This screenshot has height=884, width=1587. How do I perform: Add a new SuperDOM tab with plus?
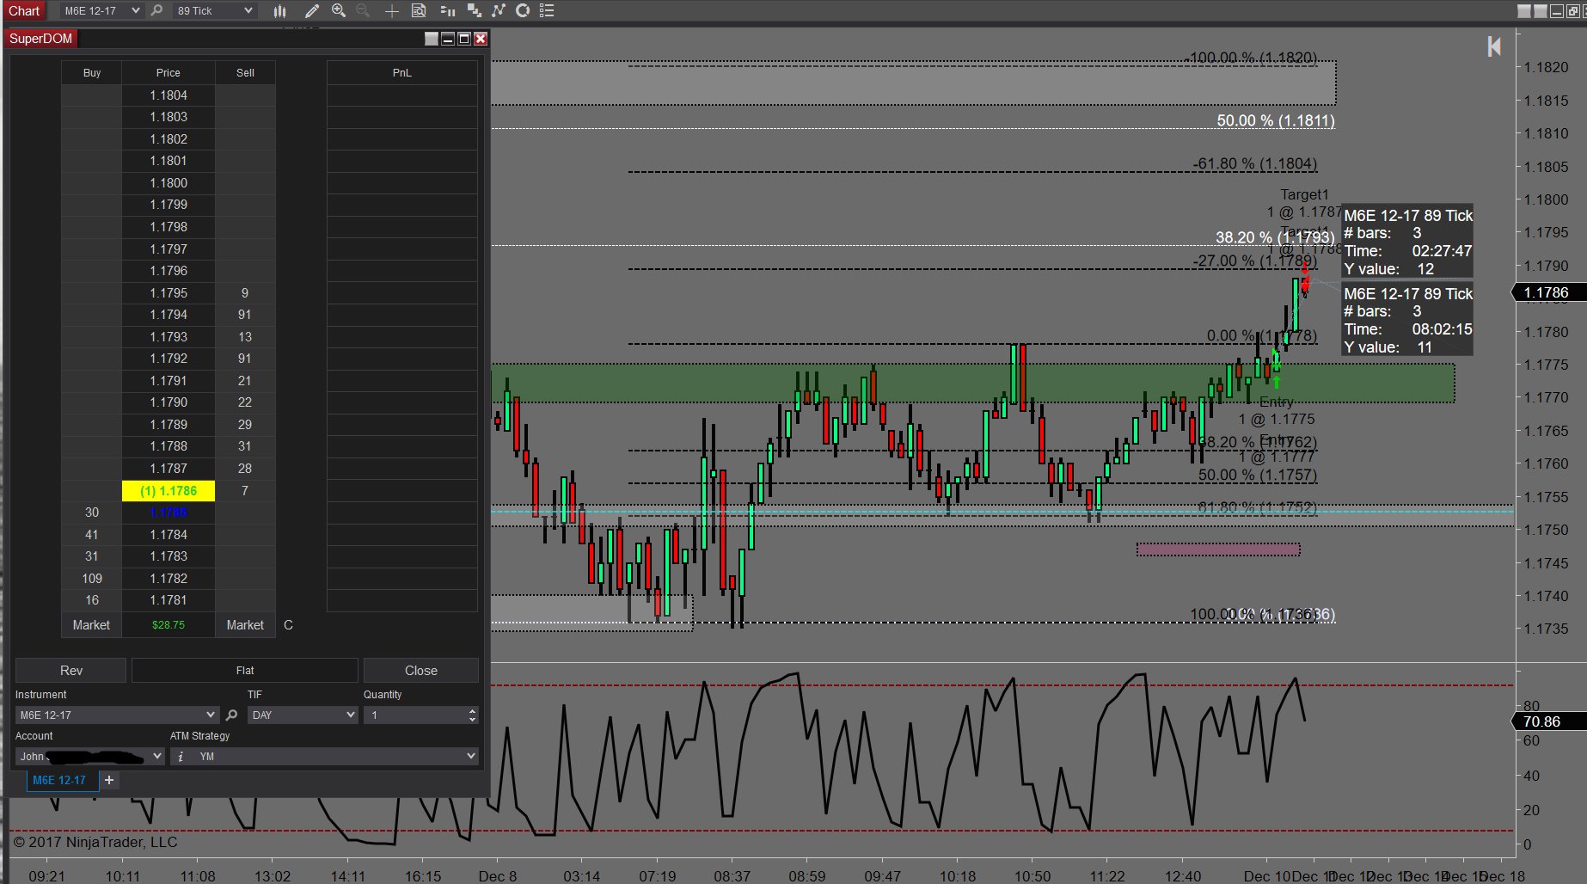pyautogui.click(x=109, y=780)
